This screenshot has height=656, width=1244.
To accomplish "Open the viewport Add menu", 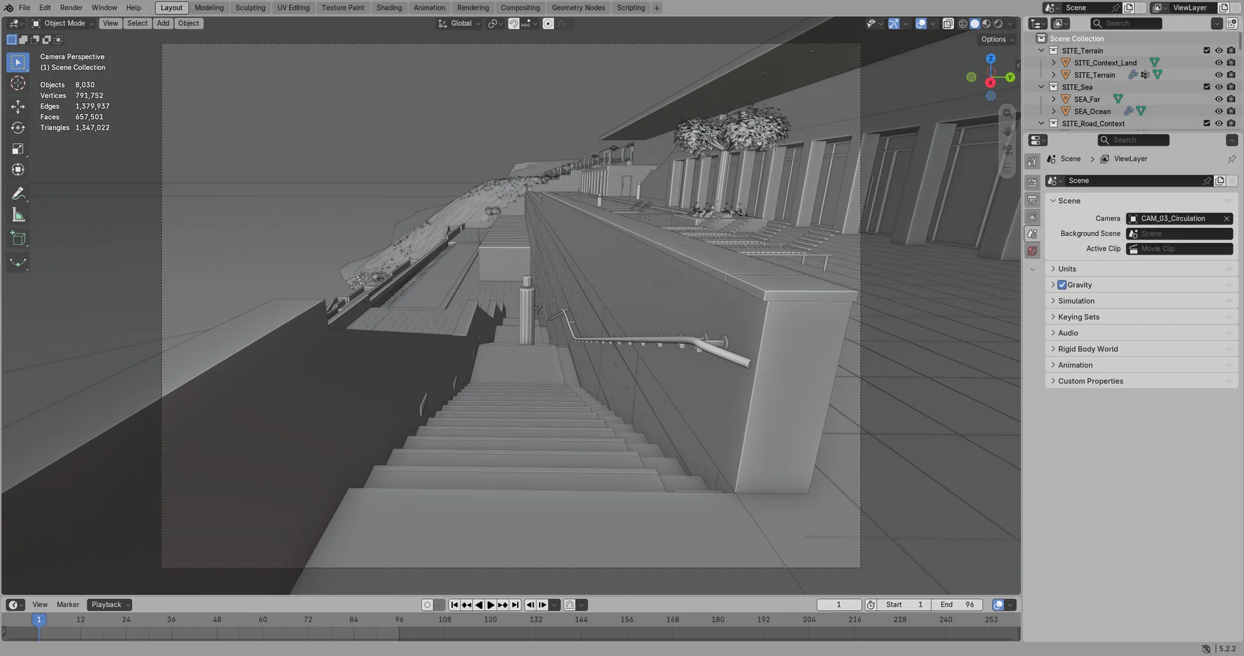I will coord(163,23).
